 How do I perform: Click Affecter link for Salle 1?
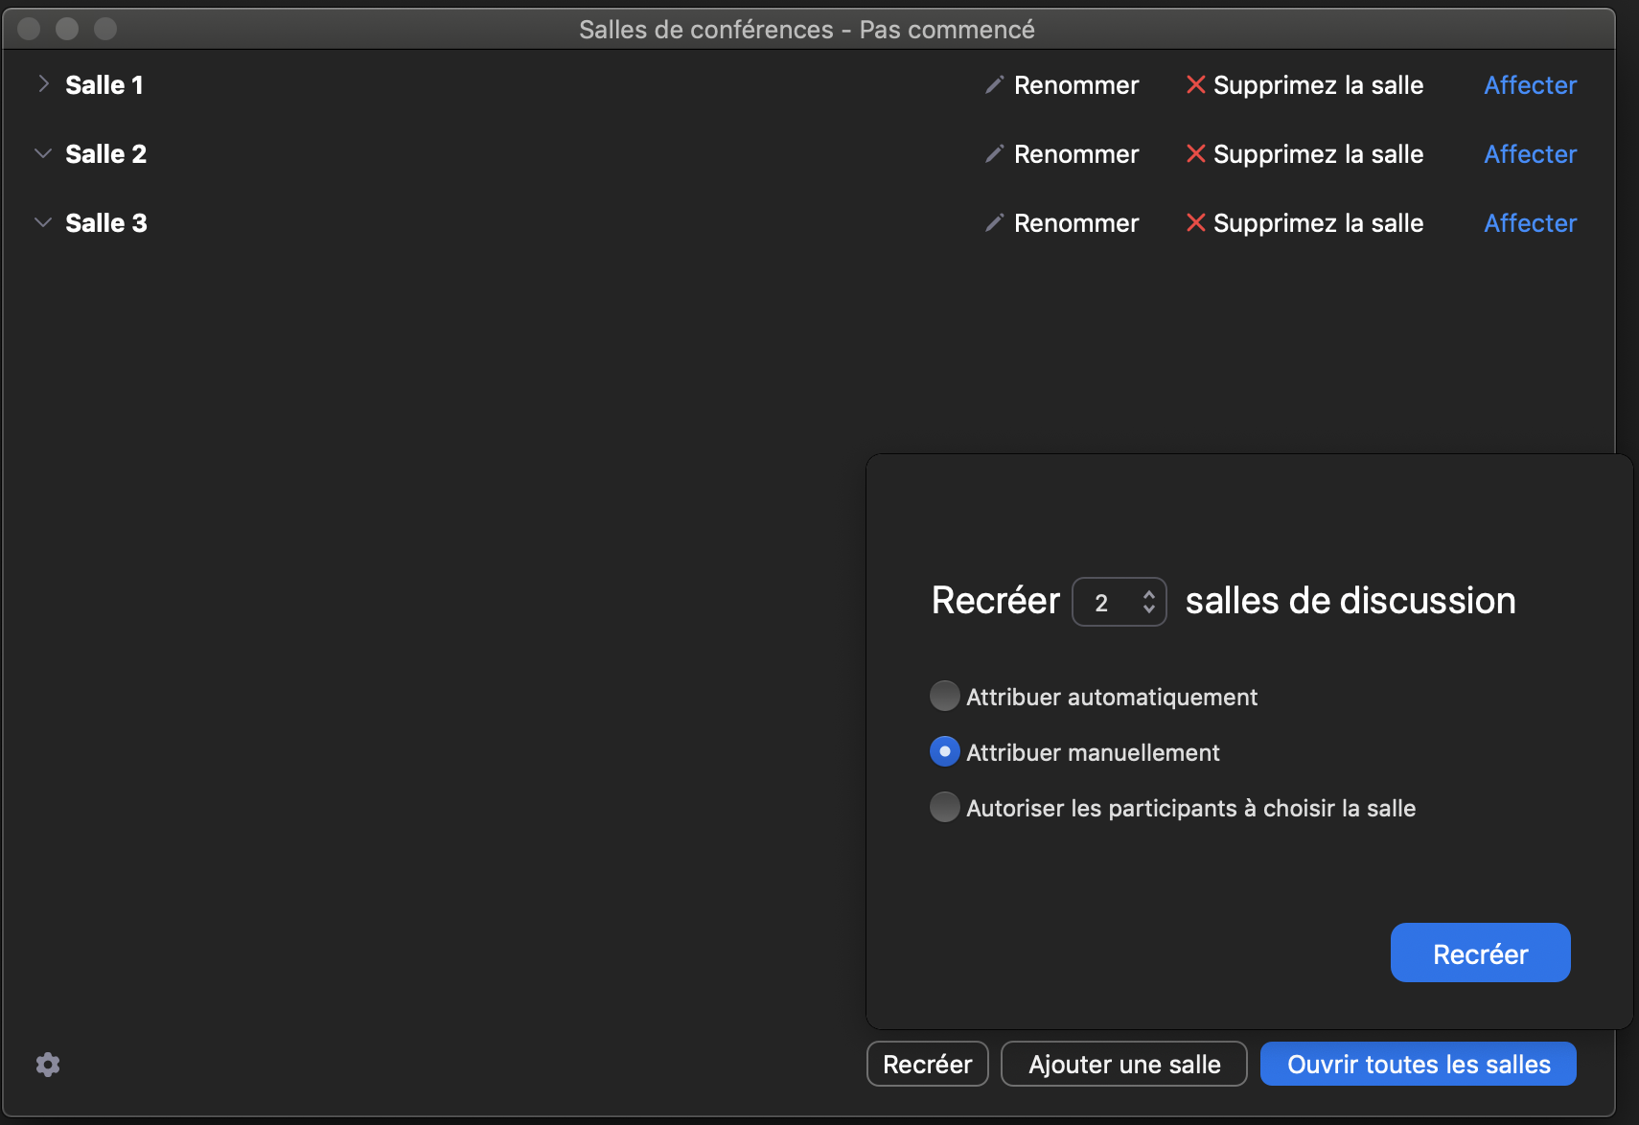pos(1530,85)
